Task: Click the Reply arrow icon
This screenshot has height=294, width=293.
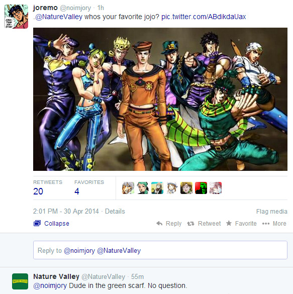Action: click(x=159, y=223)
